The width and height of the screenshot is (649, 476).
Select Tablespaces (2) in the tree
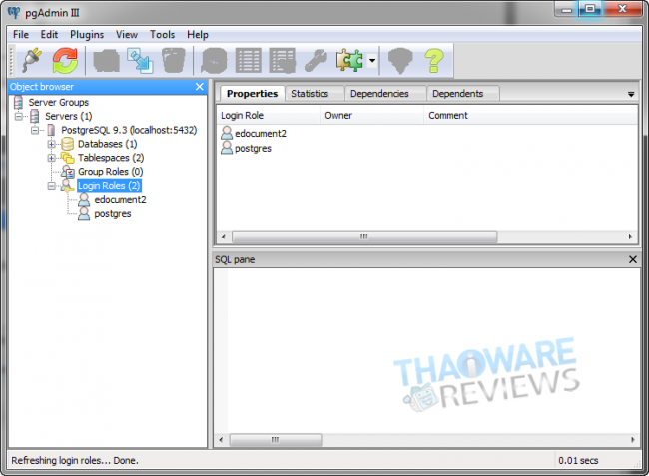111,158
